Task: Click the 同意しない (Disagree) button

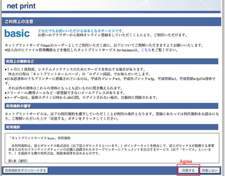Action: (x=210, y=170)
